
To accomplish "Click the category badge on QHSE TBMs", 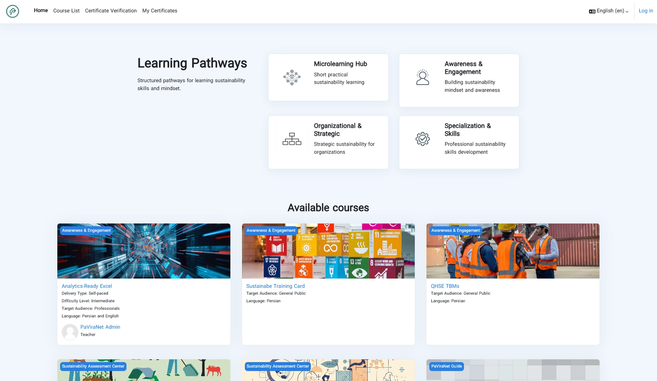I will (455, 231).
